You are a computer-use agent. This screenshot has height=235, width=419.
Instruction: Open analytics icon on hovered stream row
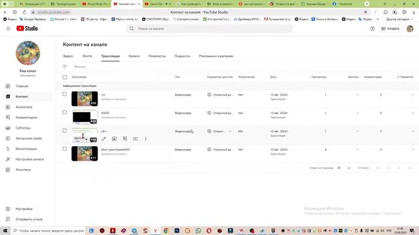tap(114, 139)
